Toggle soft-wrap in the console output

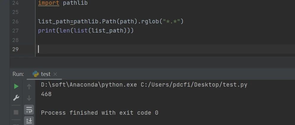click(29, 110)
